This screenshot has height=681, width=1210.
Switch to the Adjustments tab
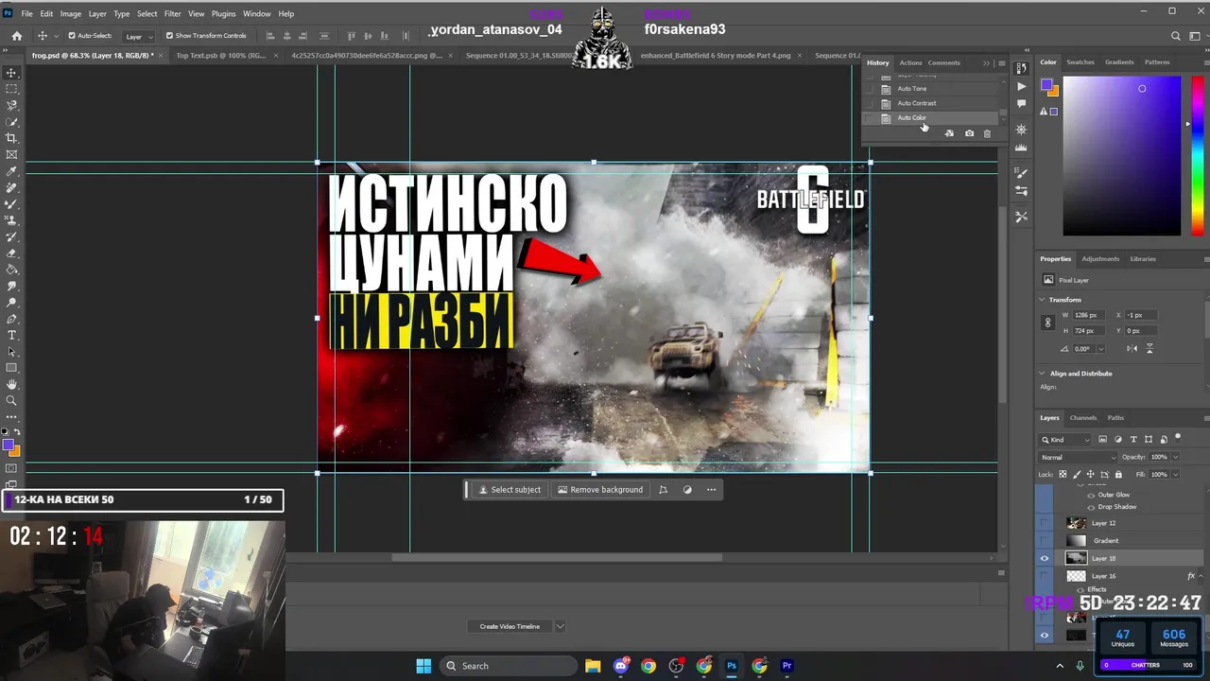1100,258
